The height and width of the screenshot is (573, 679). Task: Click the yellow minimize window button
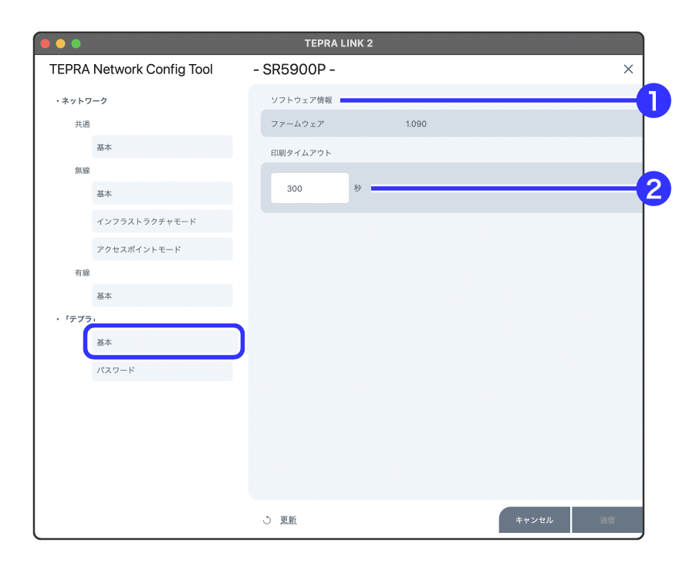61,43
